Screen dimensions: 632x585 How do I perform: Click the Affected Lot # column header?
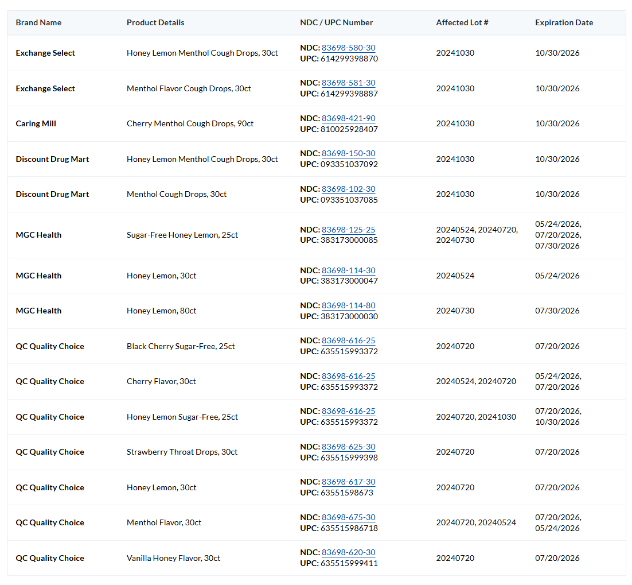click(x=462, y=22)
